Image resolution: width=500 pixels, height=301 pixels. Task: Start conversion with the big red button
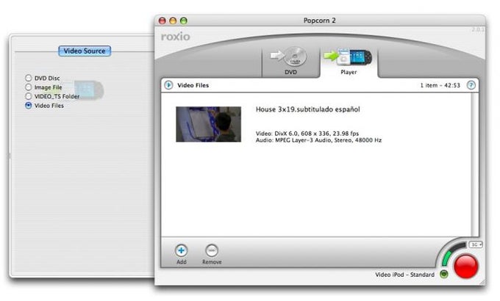[466, 266]
